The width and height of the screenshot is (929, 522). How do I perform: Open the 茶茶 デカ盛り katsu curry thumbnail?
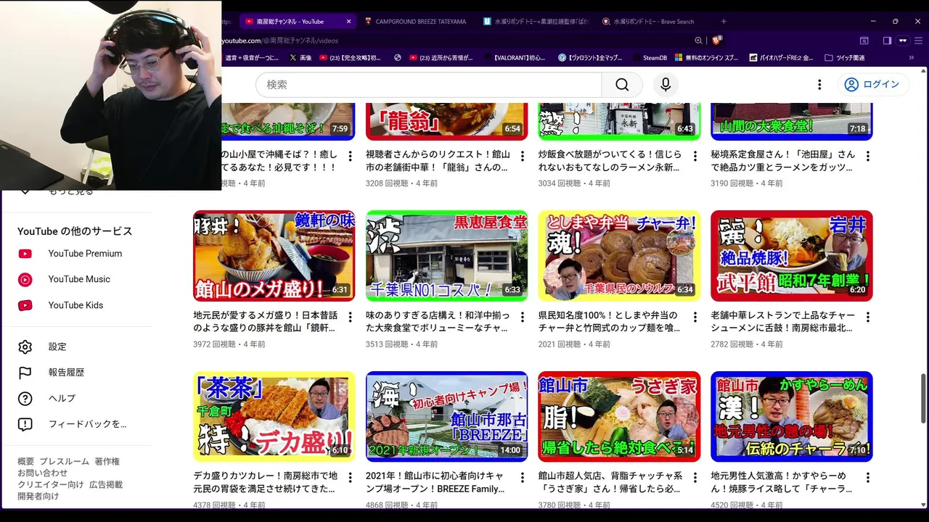click(274, 417)
